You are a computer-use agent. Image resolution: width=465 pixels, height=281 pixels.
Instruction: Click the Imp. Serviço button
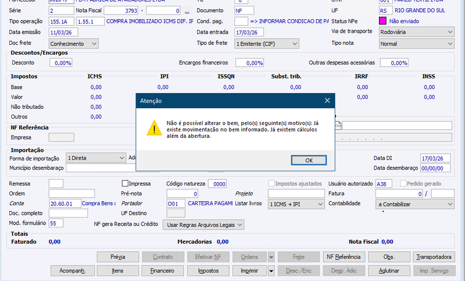[x=434, y=271]
